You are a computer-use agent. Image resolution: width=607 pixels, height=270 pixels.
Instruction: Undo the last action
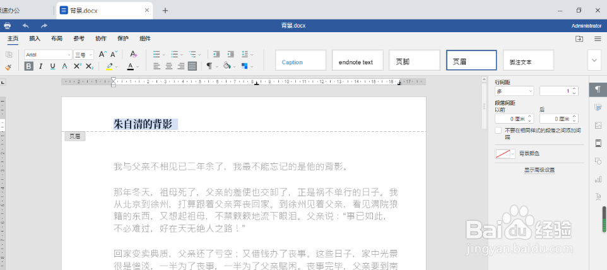click(26, 26)
